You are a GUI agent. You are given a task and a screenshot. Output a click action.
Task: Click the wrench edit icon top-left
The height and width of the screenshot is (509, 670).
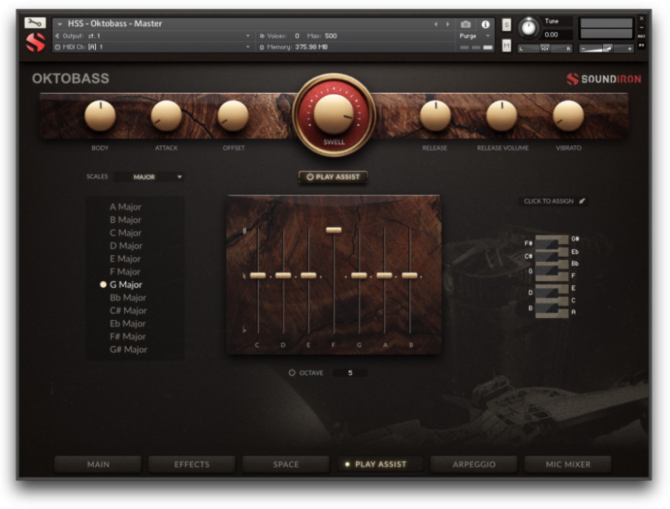pos(34,23)
